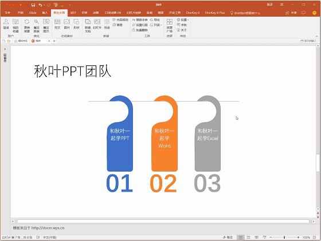Click the 新建文档 new document icon

(x=88, y=22)
